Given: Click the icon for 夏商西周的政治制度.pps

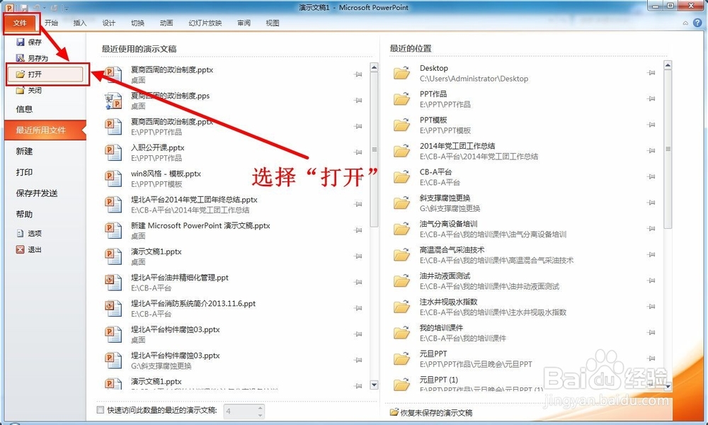Looking at the screenshot, I should pyautogui.click(x=113, y=101).
